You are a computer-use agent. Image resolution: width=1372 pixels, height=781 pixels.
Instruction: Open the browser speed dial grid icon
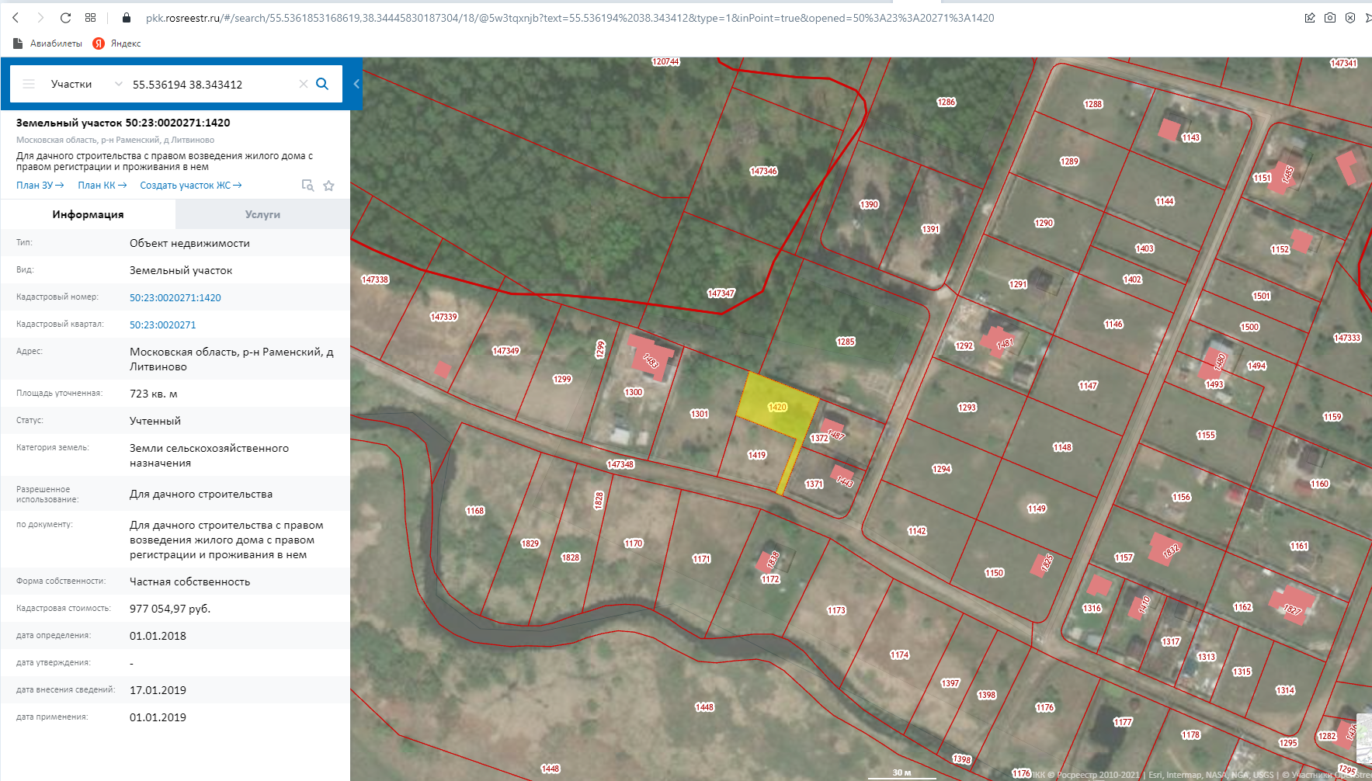91,18
